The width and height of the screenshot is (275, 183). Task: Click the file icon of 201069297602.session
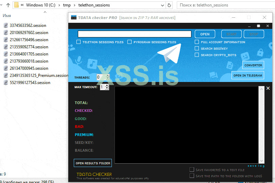(x=6, y=33)
